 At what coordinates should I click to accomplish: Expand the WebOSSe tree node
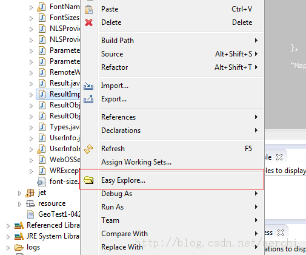31,160
